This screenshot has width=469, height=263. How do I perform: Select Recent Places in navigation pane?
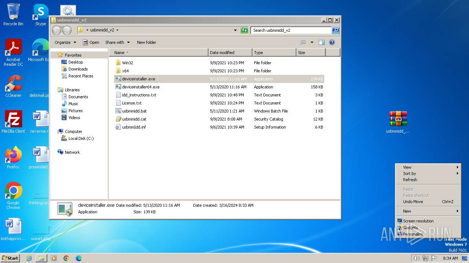coord(81,76)
